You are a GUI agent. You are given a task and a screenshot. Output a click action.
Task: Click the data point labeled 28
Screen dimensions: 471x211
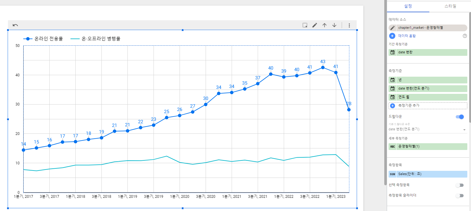[349, 109]
